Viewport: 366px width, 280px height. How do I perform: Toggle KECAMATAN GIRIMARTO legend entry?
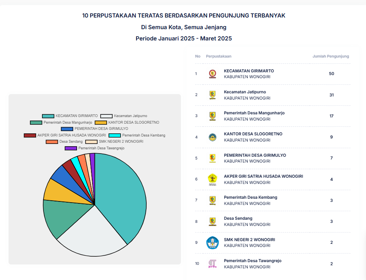pos(70,116)
